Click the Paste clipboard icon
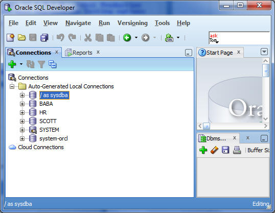 coord(111,37)
